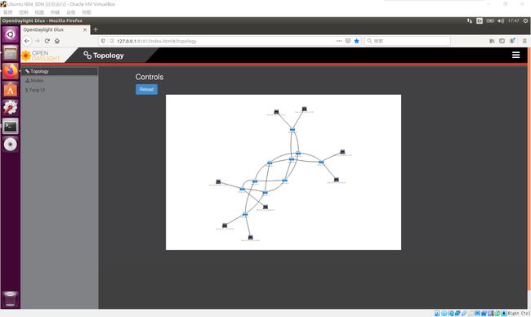Click the topmost switch node in topology
The width and height of the screenshot is (531, 317).
292,129
